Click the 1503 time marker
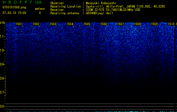The width and height of the screenshot is (177, 112). [x=53, y=24]
